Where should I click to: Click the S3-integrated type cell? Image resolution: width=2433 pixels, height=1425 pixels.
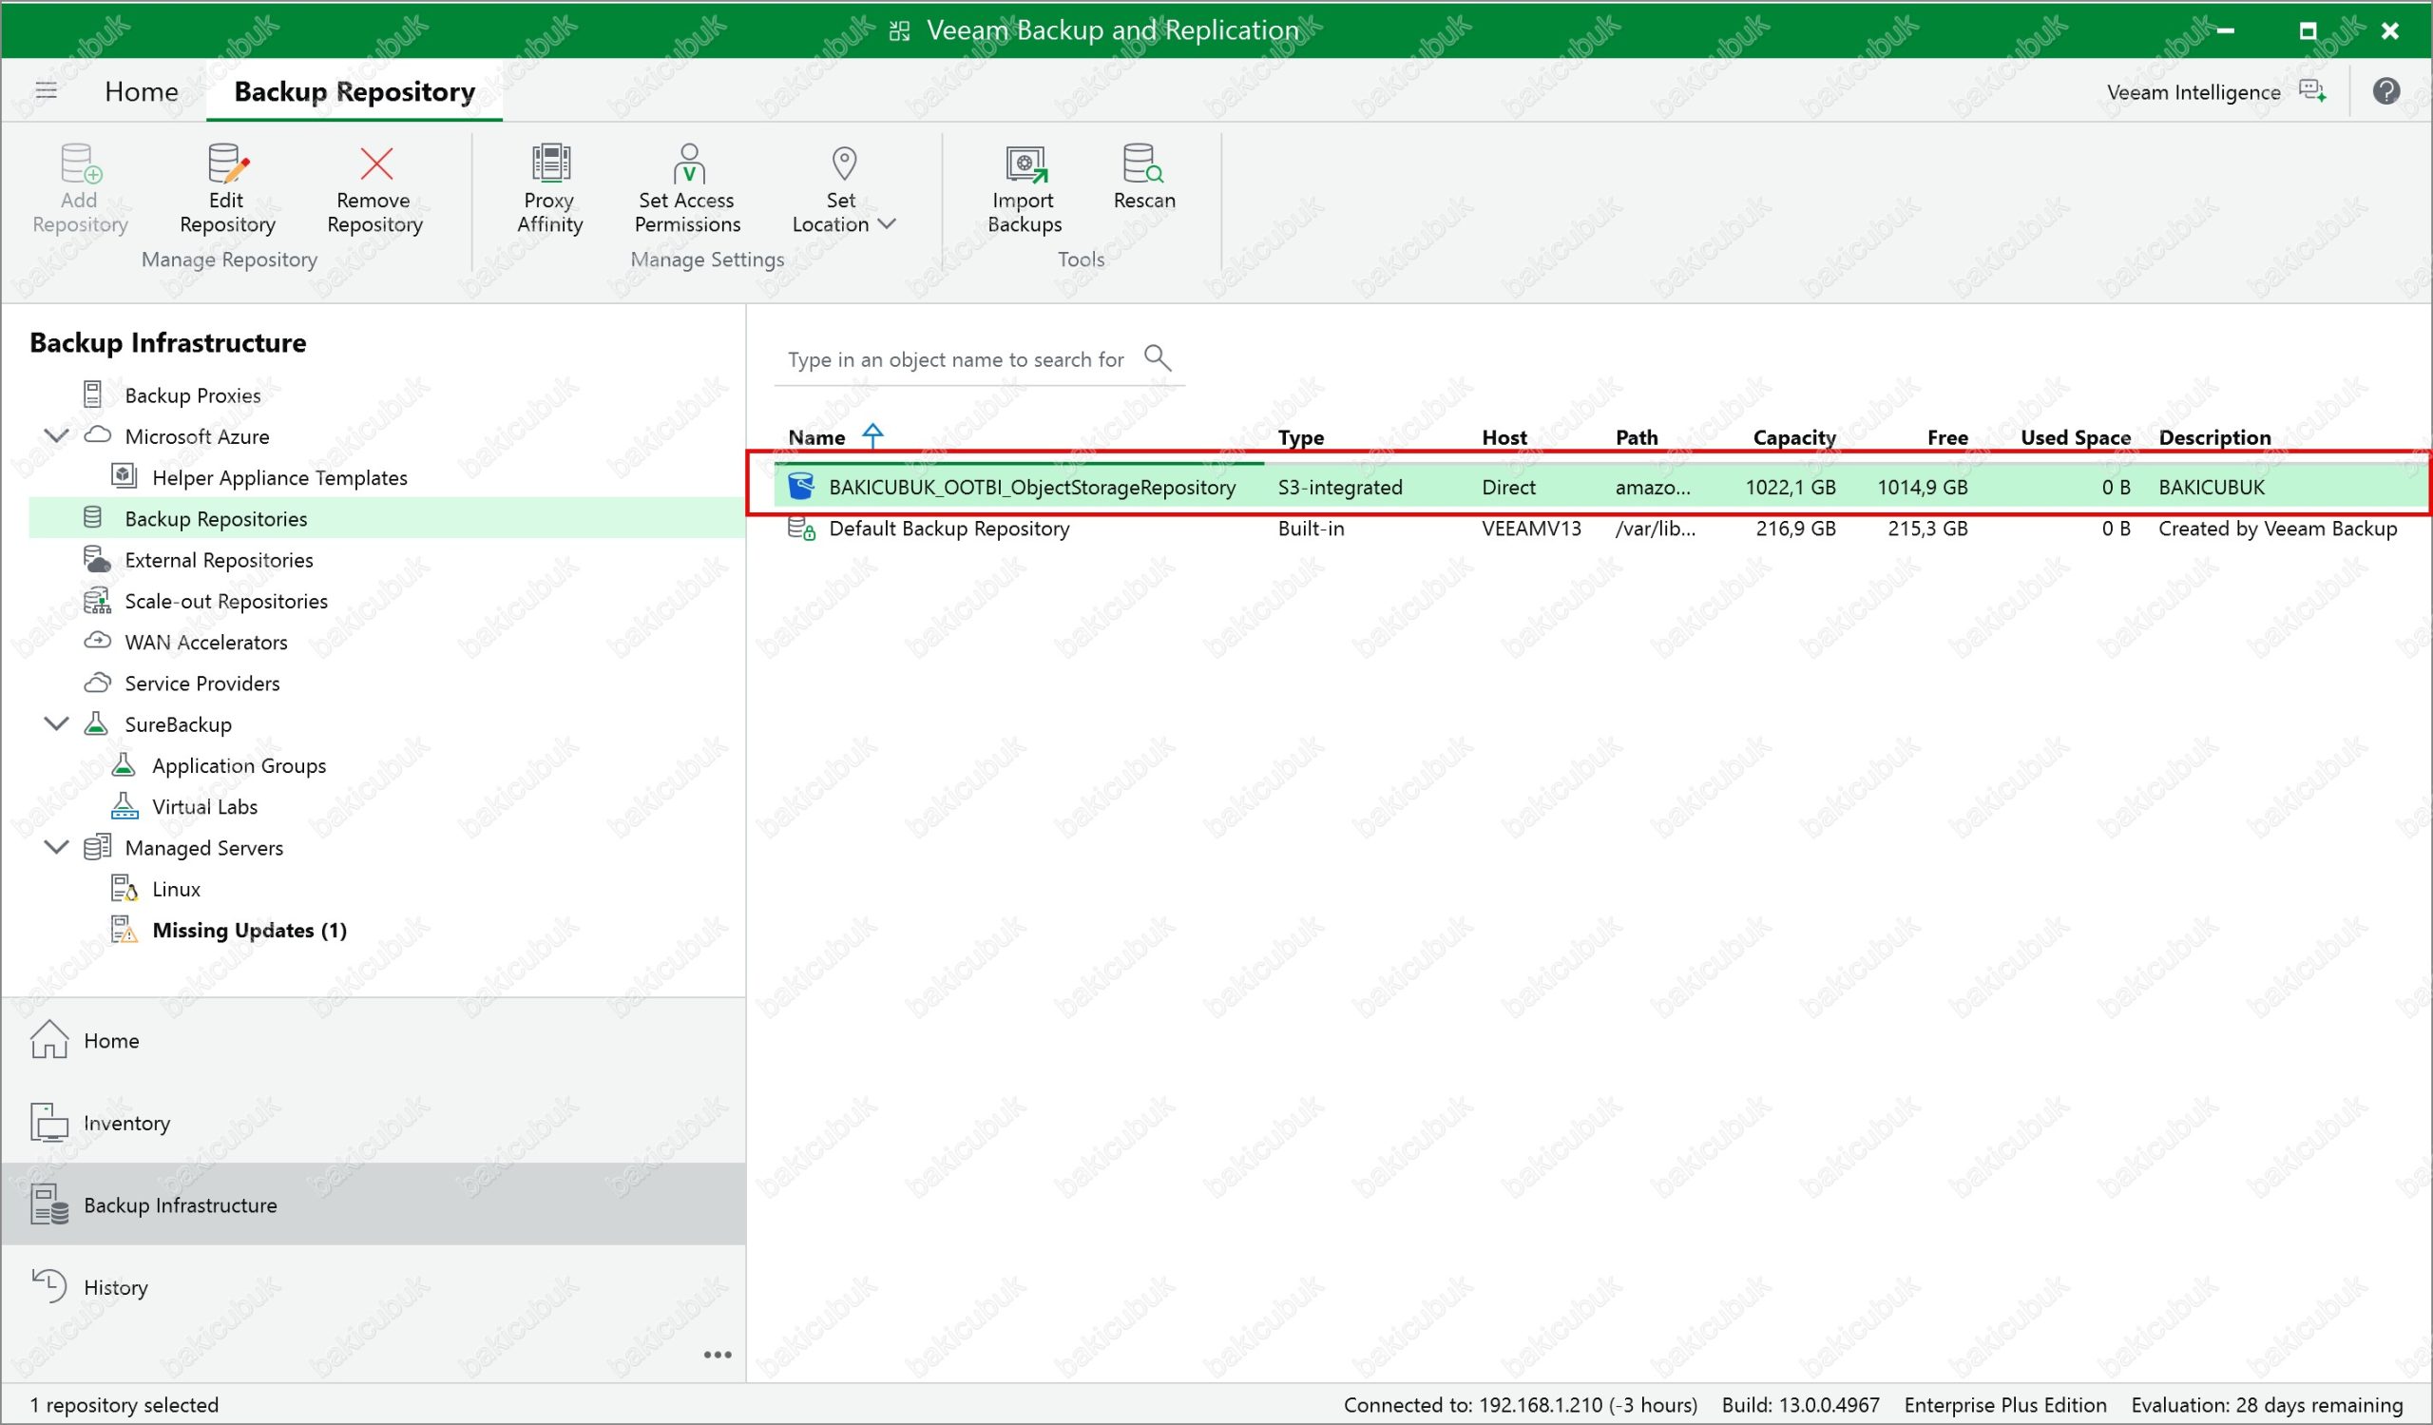tap(1339, 487)
